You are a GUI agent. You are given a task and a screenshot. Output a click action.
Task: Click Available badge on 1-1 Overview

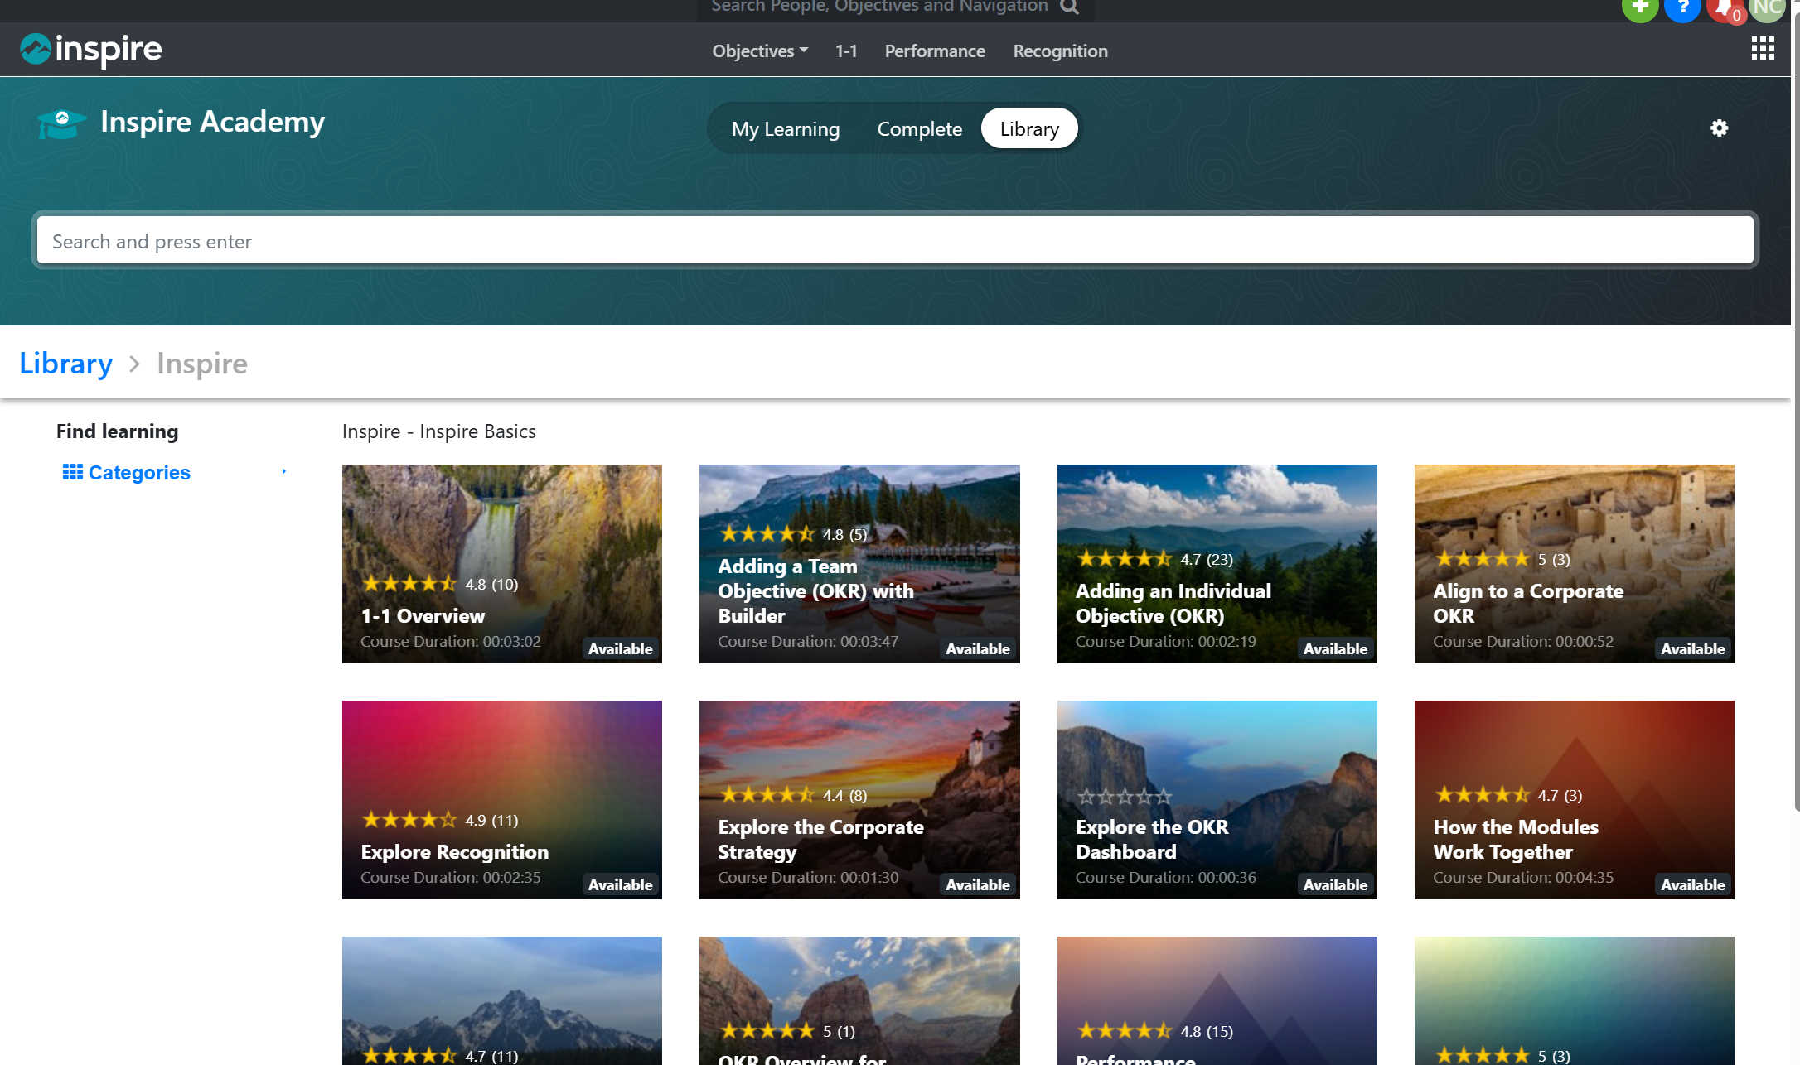click(621, 649)
